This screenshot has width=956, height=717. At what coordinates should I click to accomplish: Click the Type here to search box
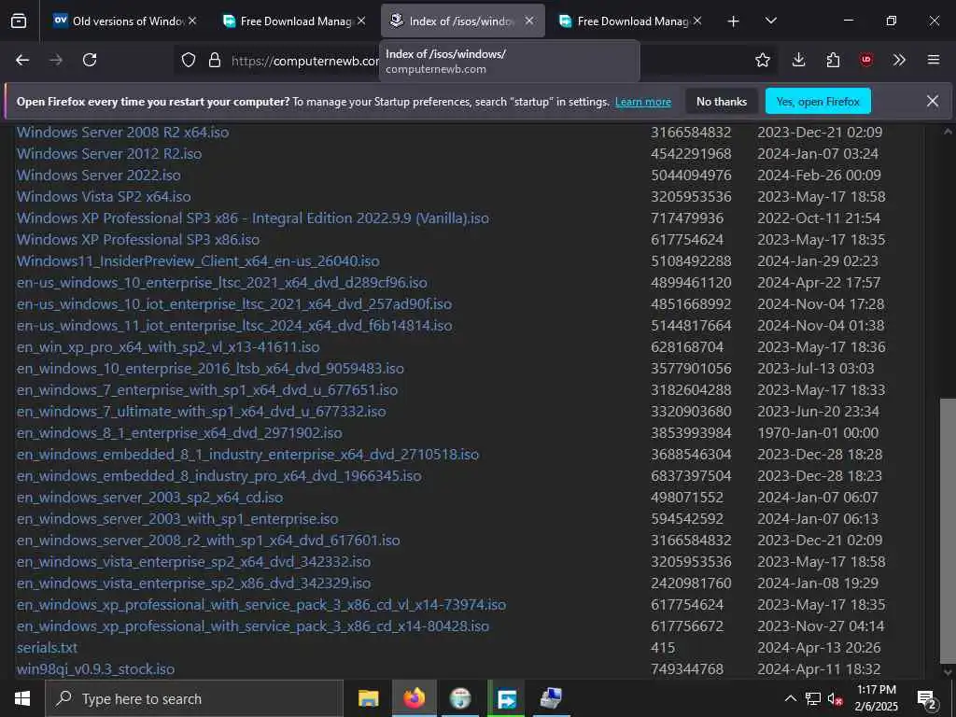click(194, 698)
